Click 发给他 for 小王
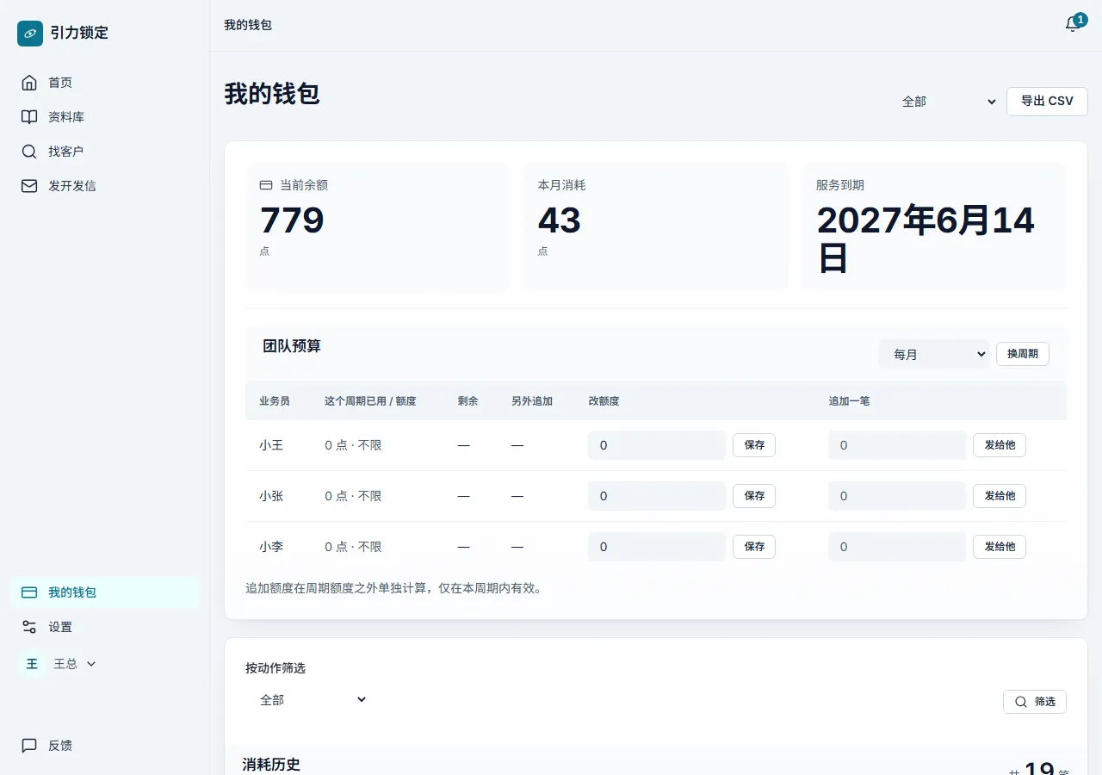Image resolution: width=1102 pixels, height=775 pixels. point(1000,445)
